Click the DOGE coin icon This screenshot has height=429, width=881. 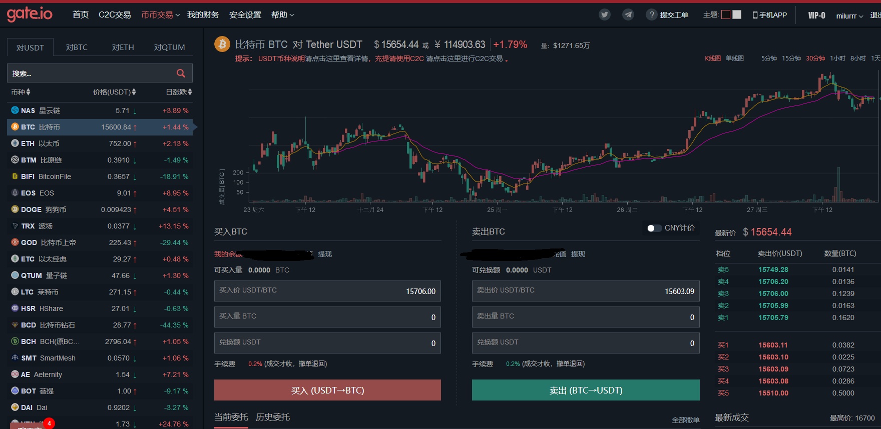[15, 209]
